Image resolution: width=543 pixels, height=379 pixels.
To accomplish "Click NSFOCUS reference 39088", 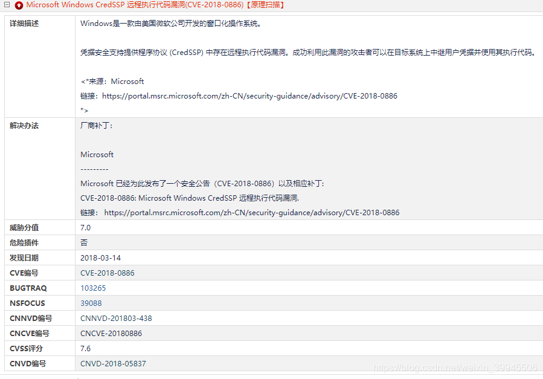I will (x=91, y=303).
